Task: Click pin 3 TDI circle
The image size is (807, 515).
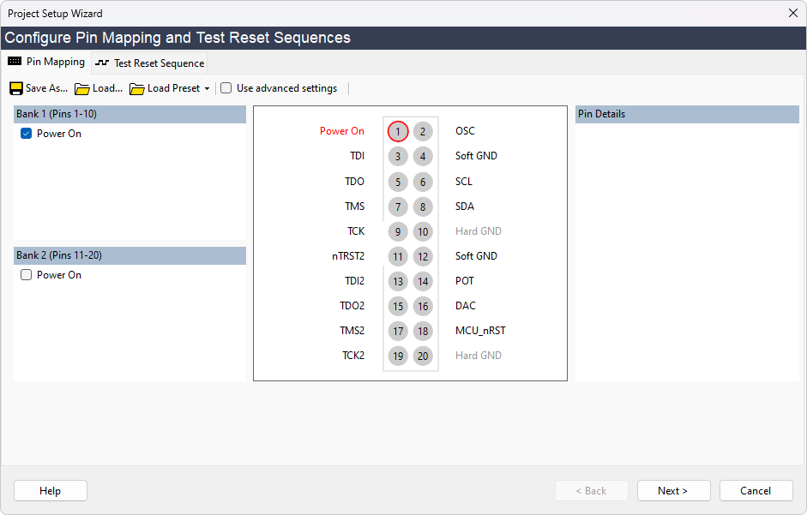Action: click(x=397, y=156)
